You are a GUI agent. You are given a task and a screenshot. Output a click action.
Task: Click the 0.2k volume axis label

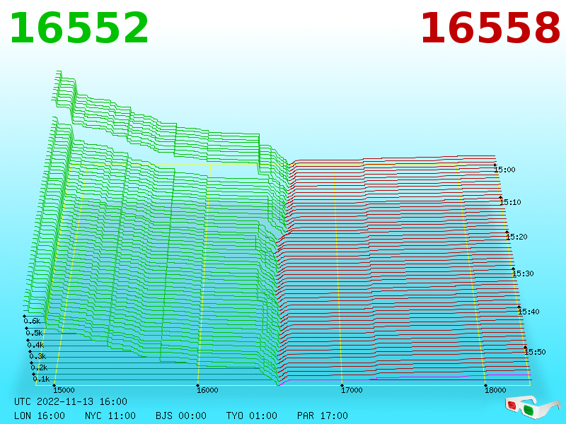pyautogui.click(x=39, y=367)
